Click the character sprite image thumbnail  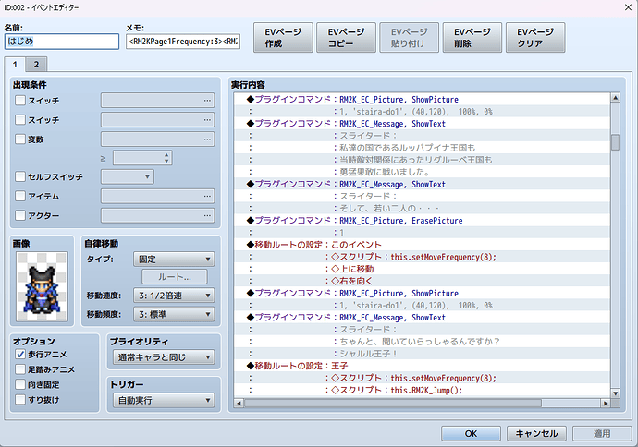pyautogui.click(x=43, y=286)
